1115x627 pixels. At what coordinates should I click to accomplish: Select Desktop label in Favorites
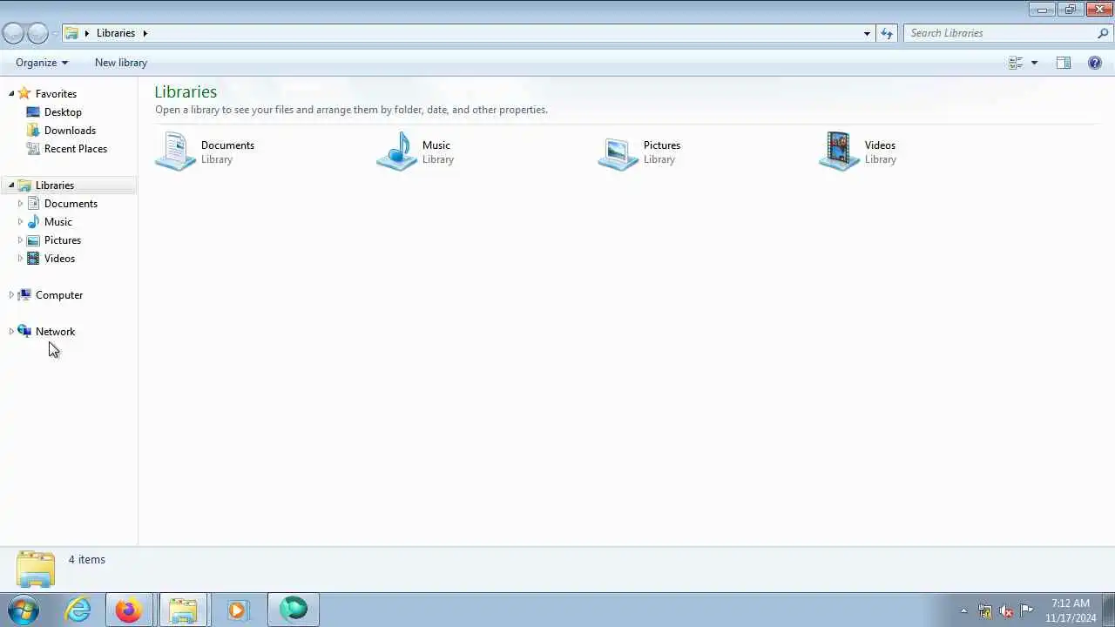[x=63, y=111]
